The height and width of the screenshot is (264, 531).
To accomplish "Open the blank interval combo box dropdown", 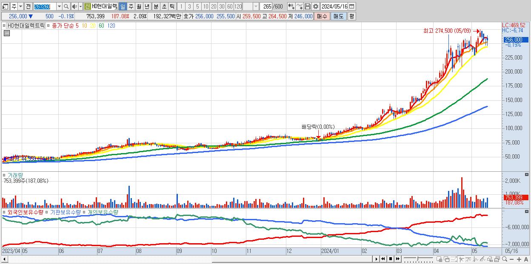I will (256, 6).
